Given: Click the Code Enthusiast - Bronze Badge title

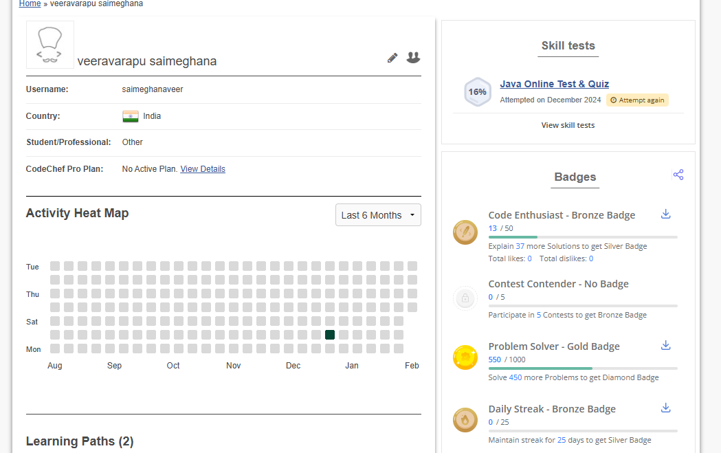Looking at the screenshot, I should tap(562, 215).
